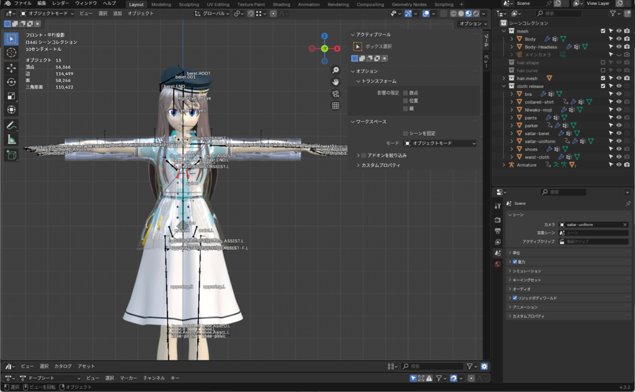Viewport: 635px width, 392px height.
Task: Activate the Rotate tool
Action: click(x=11, y=82)
